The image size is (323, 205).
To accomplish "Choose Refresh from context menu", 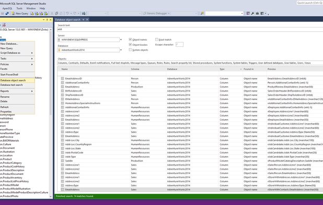I will point(17,107).
